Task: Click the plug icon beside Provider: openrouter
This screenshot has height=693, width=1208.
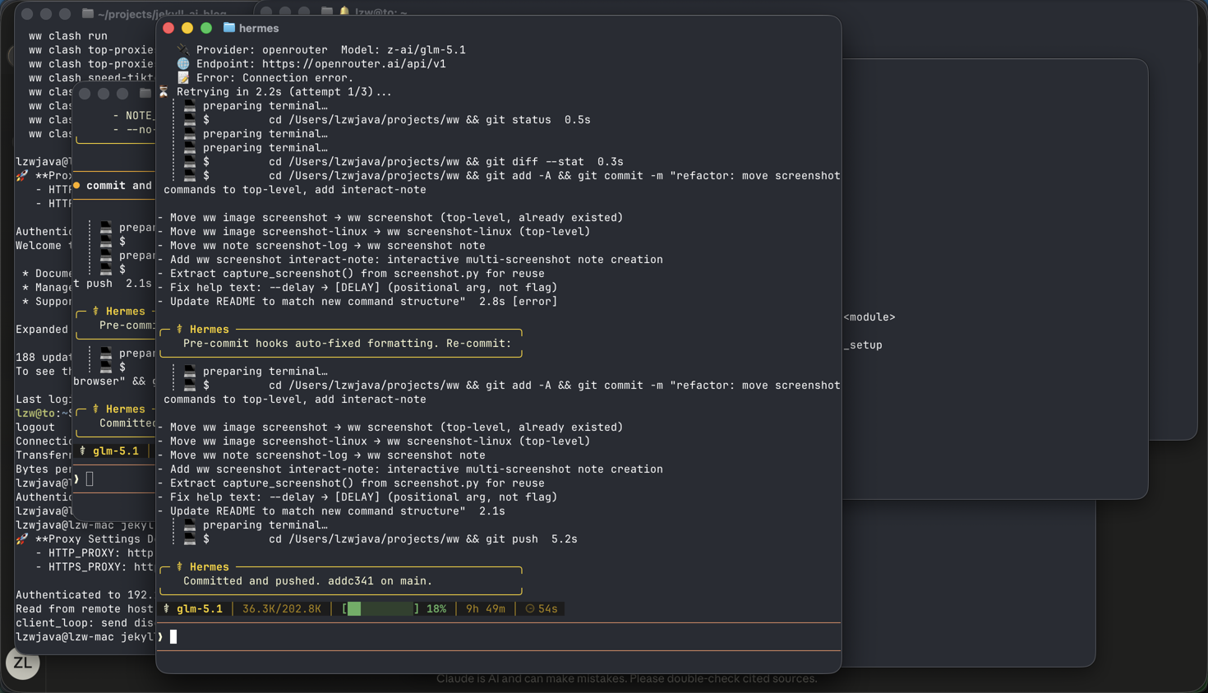Action: 183,49
